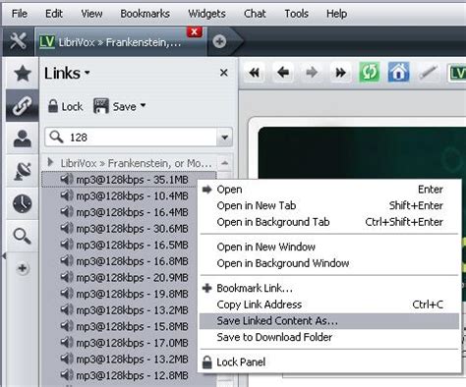The width and height of the screenshot is (466, 387).
Task: Choose Open in New Tab
Action: click(x=329, y=205)
